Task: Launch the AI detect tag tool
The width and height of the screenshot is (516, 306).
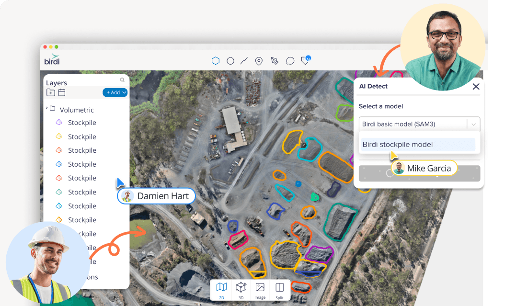Action: (306, 60)
